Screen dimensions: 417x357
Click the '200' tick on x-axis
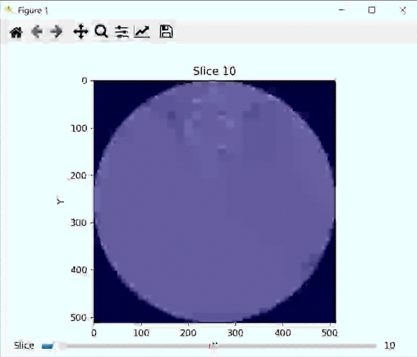pyautogui.click(x=188, y=333)
